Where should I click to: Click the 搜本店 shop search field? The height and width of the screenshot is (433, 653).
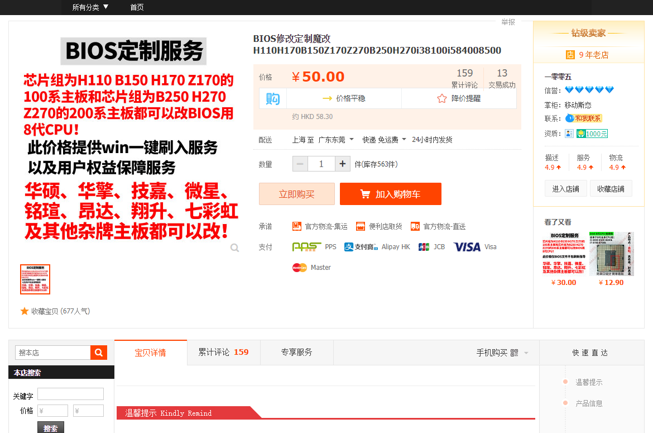(x=53, y=353)
